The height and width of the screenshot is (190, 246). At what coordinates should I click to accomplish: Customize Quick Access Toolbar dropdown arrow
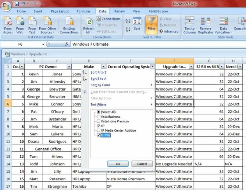[44, 4]
